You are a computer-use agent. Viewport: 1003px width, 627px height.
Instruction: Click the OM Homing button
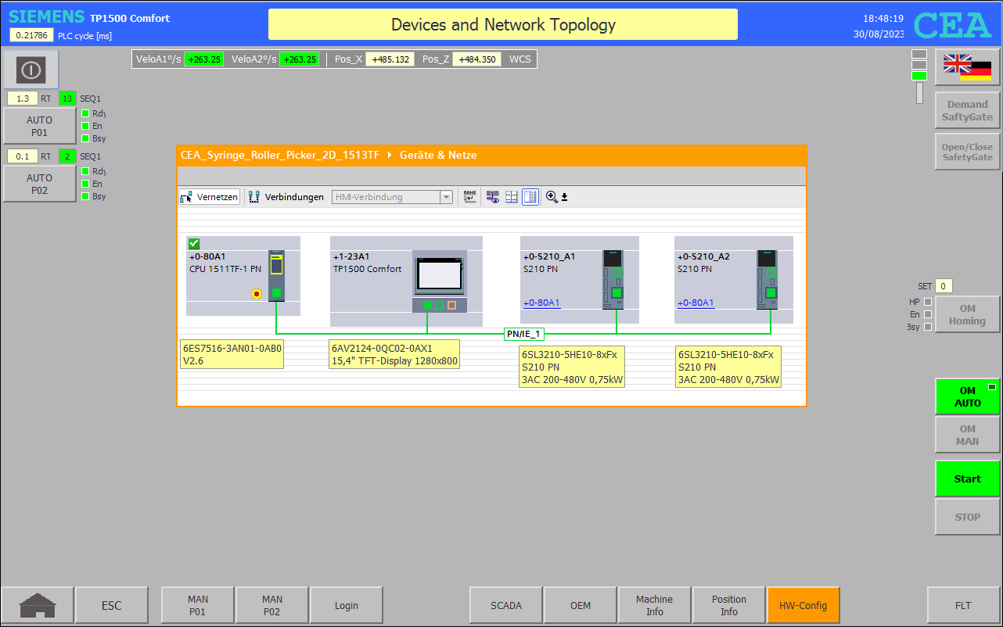coord(967,314)
